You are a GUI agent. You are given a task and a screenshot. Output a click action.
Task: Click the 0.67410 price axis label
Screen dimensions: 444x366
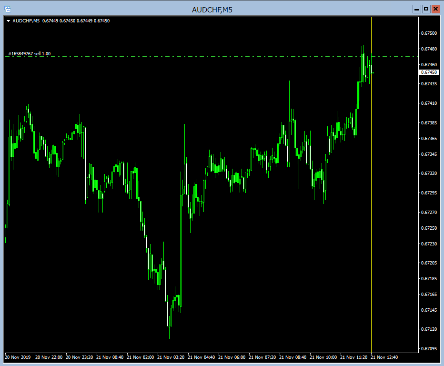(x=429, y=103)
